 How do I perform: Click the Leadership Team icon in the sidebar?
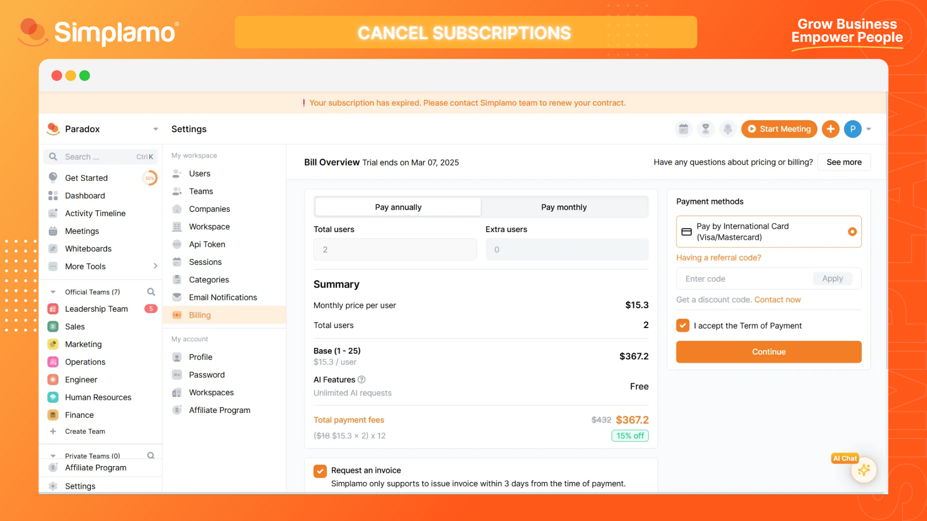(53, 309)
